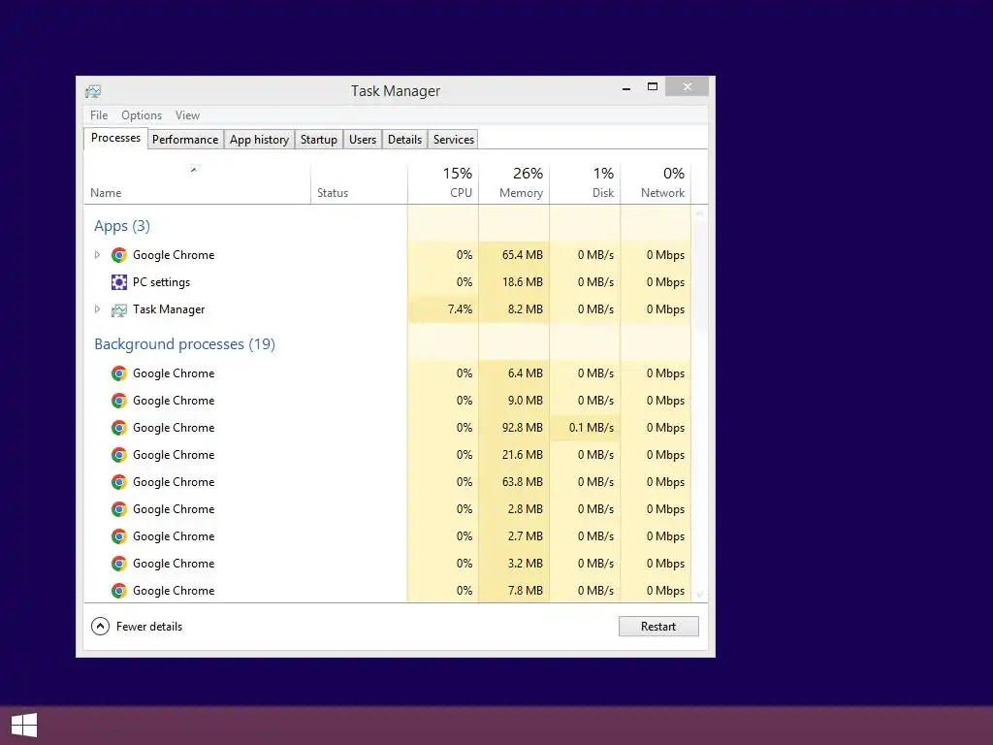This screenshot has height=745, width=993.
Task: Open the Users tab
Action: [x=363, y=140]
